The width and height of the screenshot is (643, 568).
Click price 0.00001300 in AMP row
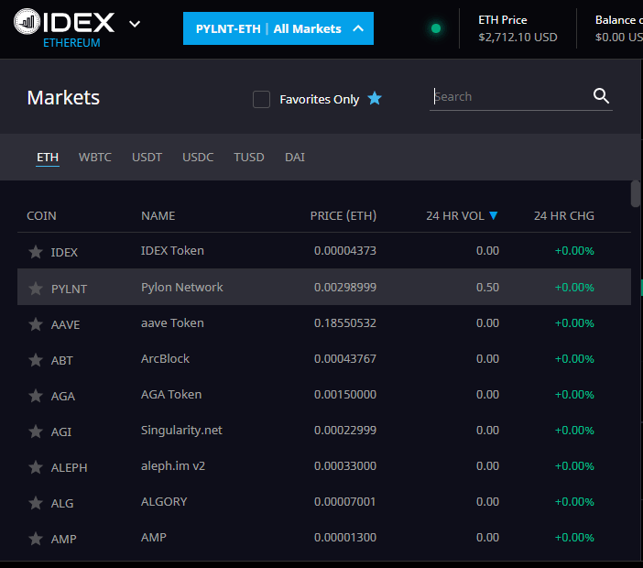coord(345,537)
